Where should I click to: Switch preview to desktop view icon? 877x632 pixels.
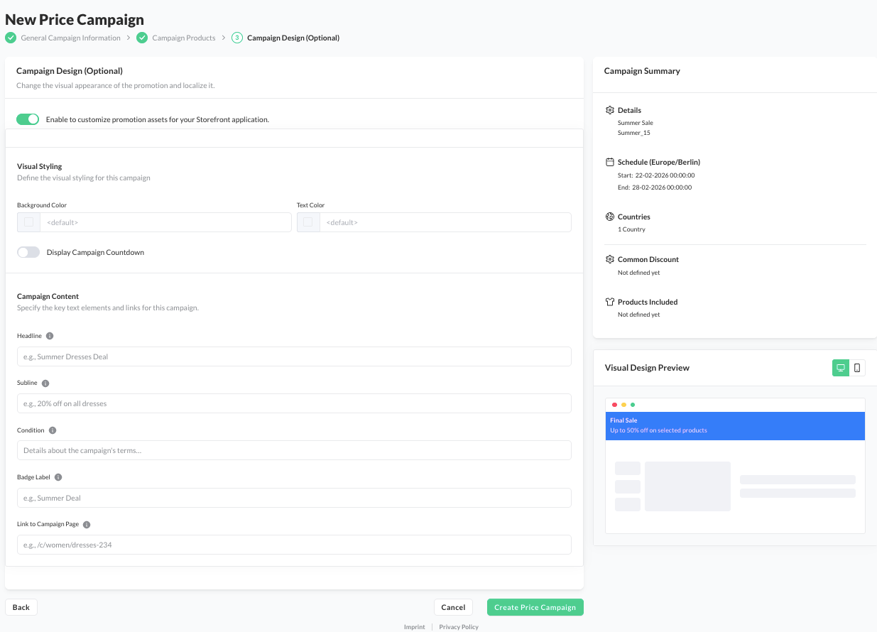[x=841, y=368]
